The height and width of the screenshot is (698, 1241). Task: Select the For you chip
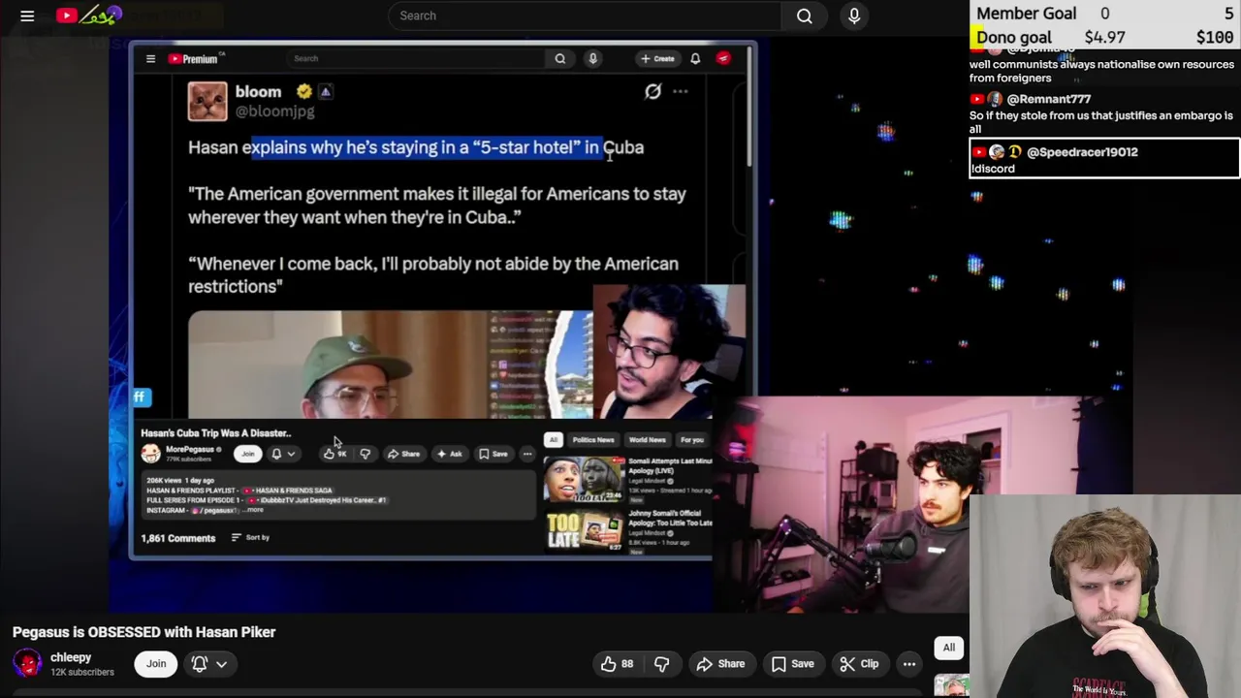tap(691, 440)
